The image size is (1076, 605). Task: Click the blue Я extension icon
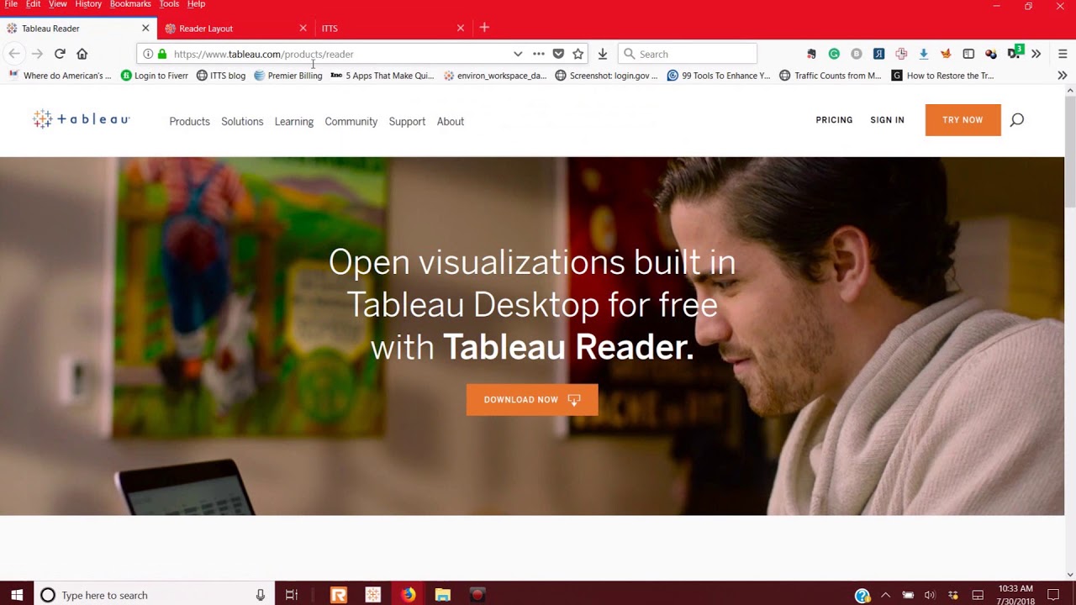click(x=878, y=54)
